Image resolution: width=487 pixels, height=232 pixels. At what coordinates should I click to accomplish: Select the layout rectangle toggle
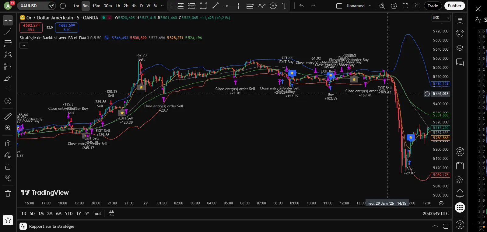pyautogui.click(x=339, y=6)
